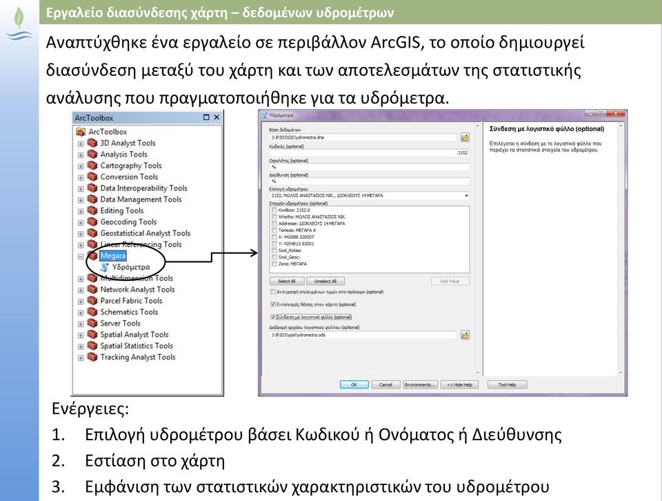Close the ArcToolbox panel
662x501 pixels.
pyautogui.click(x=217, y=117)
